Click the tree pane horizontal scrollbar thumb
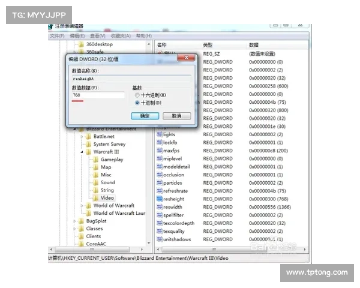The image size is (360, 288). [x=92, y=249]
